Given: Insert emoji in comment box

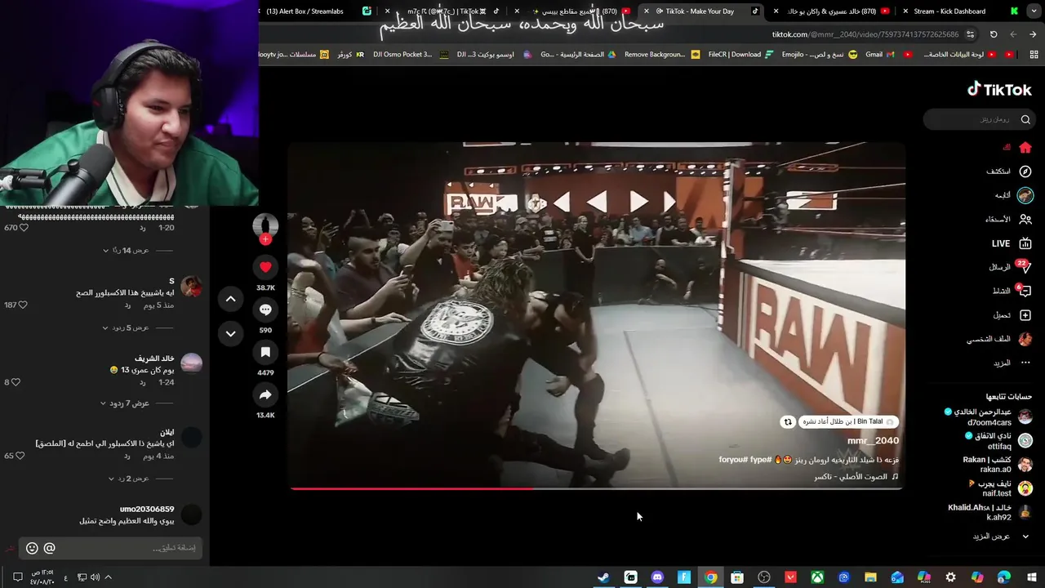Looking at the screenshot, I should [32, 549].
